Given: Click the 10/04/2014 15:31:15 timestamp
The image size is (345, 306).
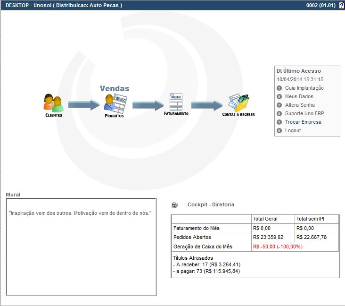Looking at the screenshot, I should 300,79.
